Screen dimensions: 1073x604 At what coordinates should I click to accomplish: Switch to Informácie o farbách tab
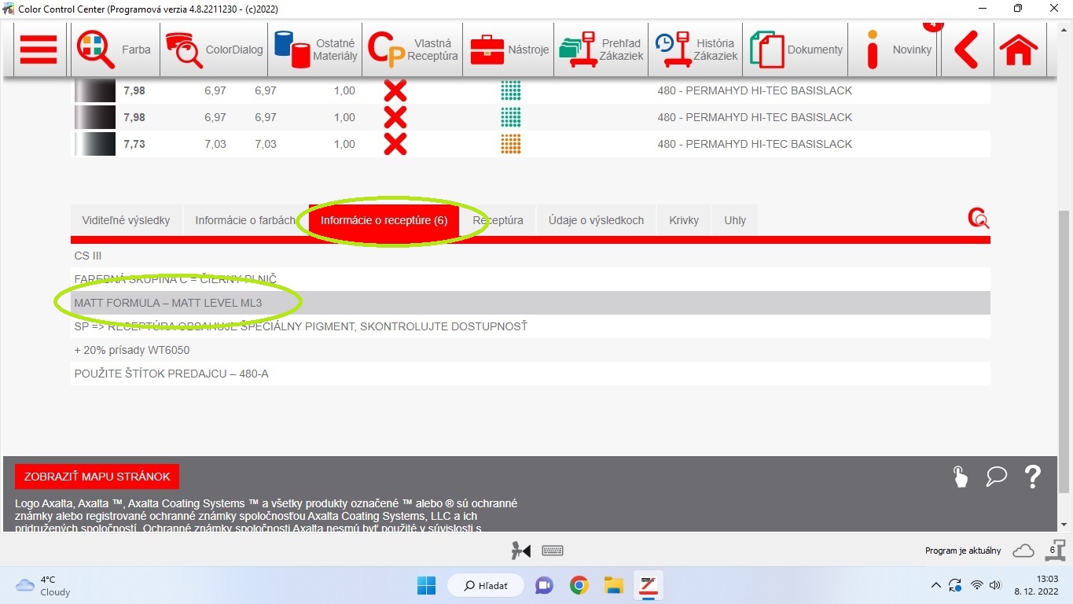point(245,220)
